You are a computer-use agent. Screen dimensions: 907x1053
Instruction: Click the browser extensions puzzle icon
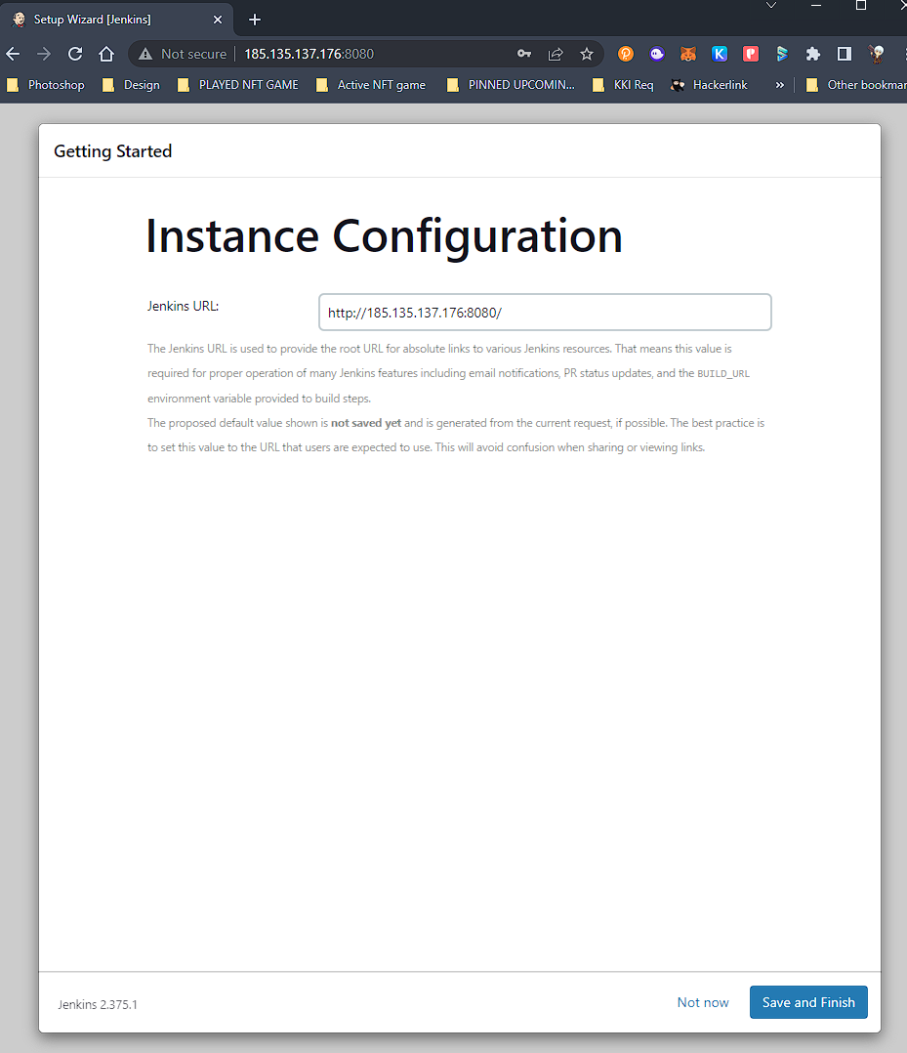[813, 54]
